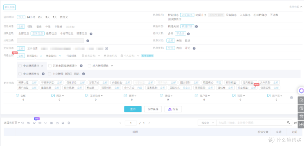Click the help icon after 评论 in 信息类型
Screen dimensions: 304x146
194,48
